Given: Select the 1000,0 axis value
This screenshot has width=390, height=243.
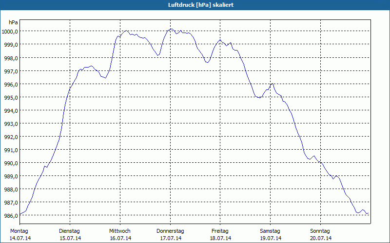Looking at the screenshot, I should pyautogui.click(x=10, y=32).
